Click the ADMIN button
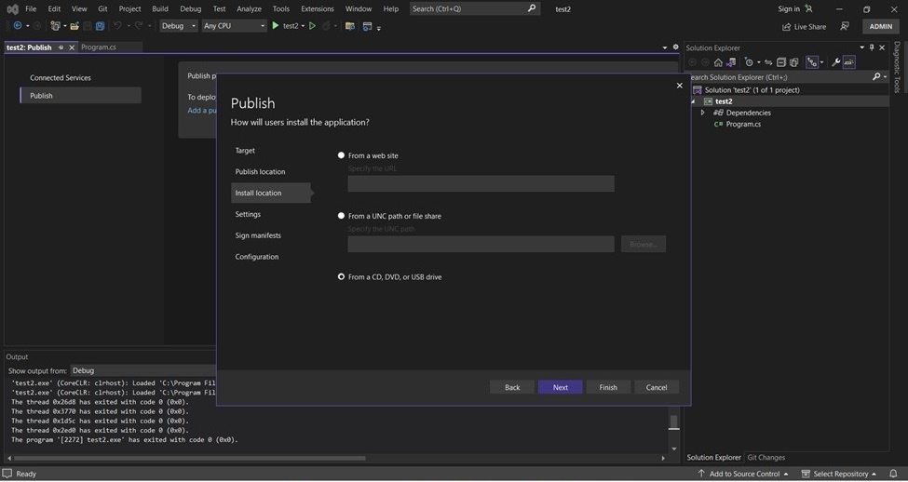This screenshot has height=482, width=908. coord(880,27)
